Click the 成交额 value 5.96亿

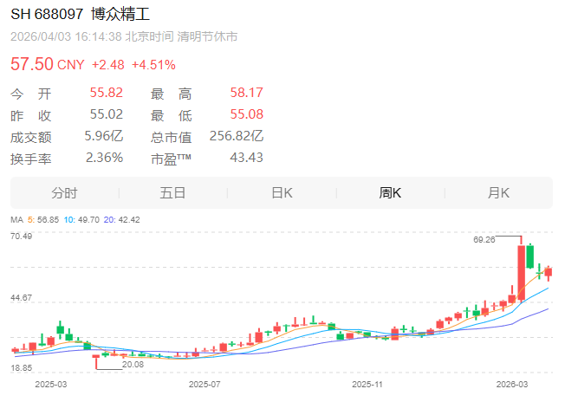point(104,136)
